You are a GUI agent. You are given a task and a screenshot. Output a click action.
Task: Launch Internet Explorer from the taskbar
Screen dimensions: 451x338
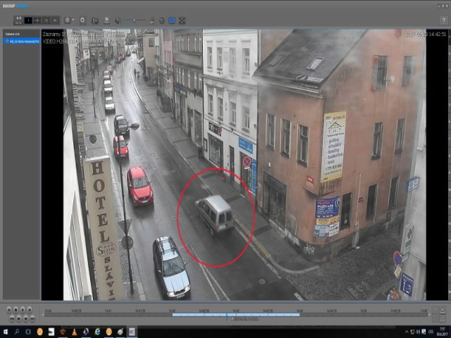(97, 331)
